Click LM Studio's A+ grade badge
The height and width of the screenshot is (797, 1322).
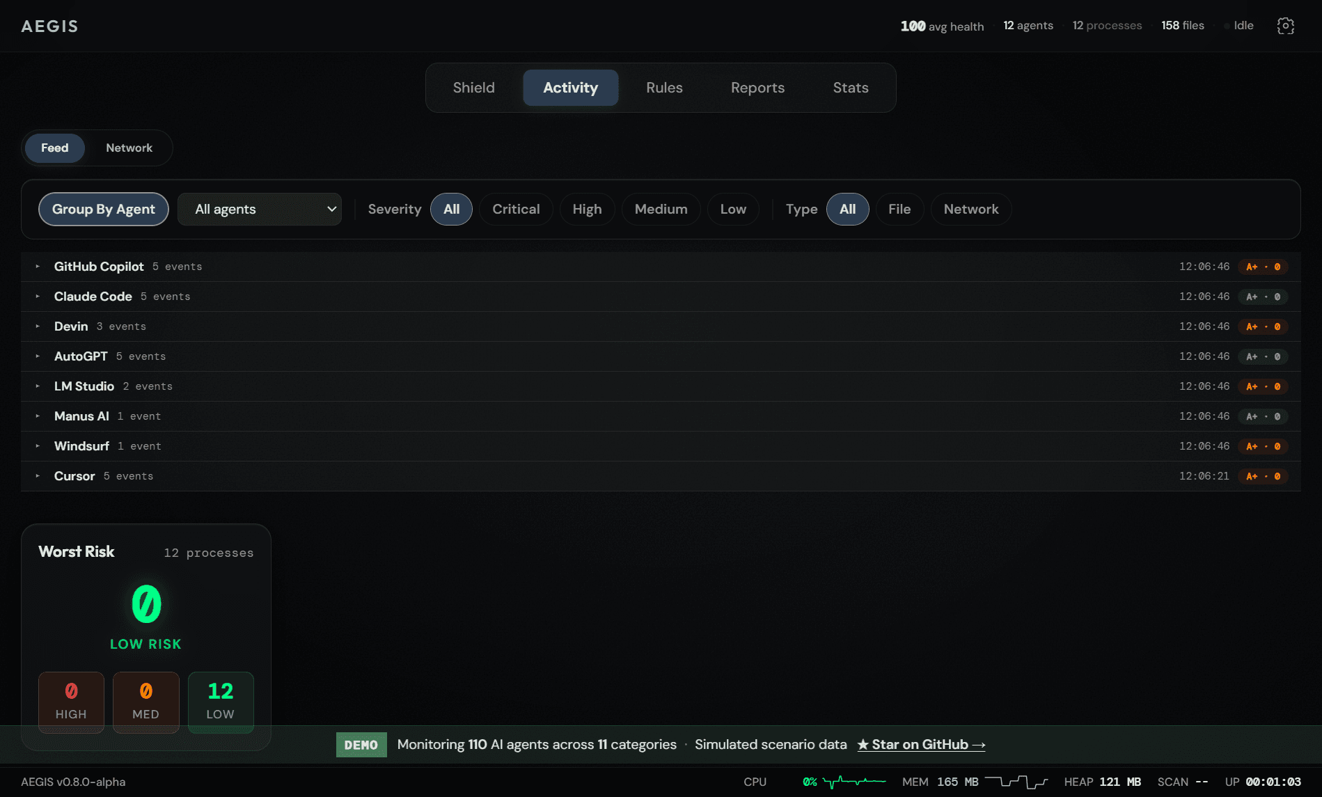click(x=1263, y=386)
